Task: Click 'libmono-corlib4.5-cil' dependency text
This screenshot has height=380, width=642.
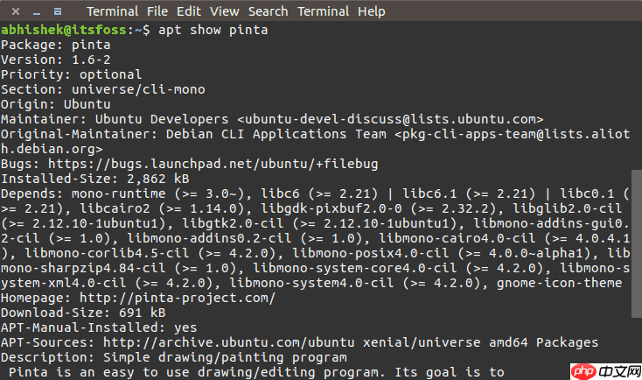Action: 107,253
